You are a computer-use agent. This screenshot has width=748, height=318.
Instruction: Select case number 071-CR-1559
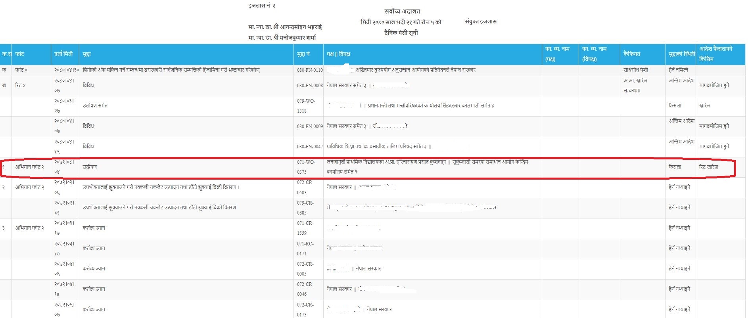point(305,228)
